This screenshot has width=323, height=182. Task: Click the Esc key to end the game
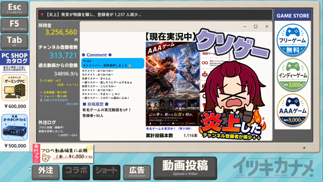coord(15,9)
